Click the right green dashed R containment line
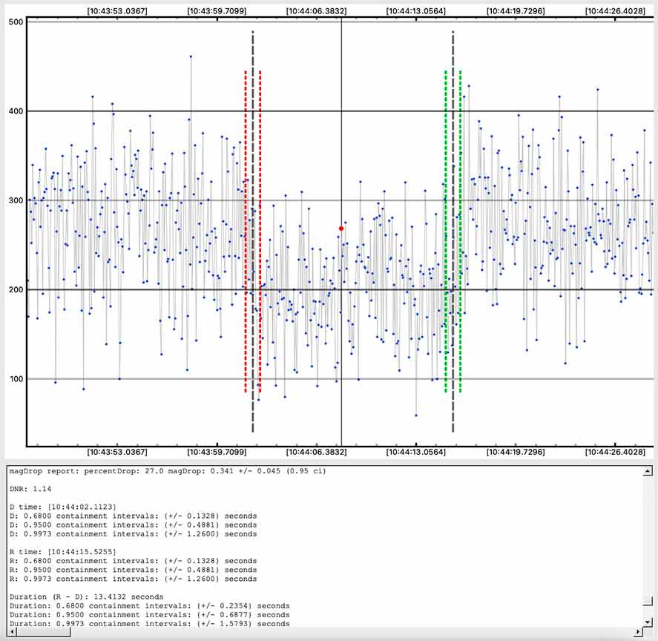The height and width of the screenshot is (641, 658). point(461,231)
